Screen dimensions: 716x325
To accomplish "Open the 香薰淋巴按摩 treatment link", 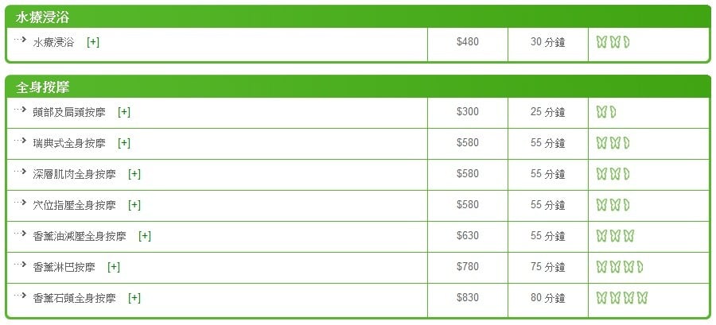I will point(64,267).
